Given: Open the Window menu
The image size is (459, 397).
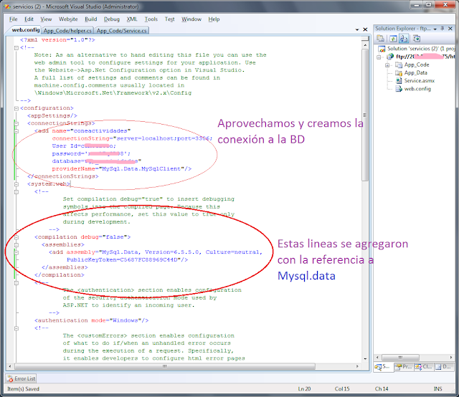Looking at the screenshot, I should (191, 19).
